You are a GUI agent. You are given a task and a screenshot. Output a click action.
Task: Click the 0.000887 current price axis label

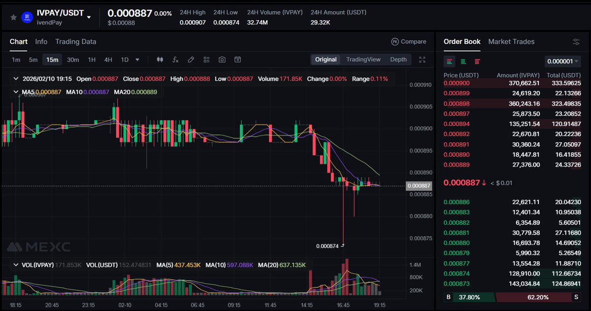[418, 186]
